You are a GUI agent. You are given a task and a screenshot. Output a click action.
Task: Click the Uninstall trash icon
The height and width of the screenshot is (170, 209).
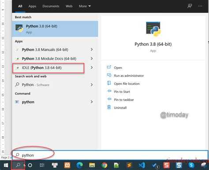[x=109, y=107]
